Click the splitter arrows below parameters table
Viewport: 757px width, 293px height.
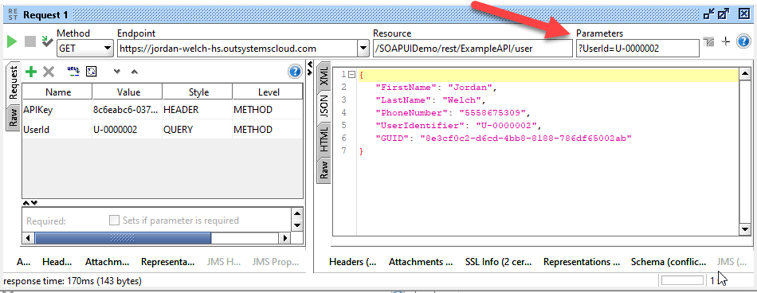point(30,203)
